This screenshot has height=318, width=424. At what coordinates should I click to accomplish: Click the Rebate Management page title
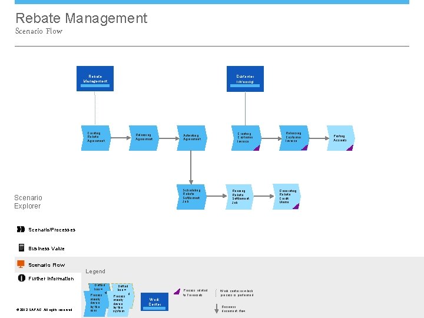[81, 18]
